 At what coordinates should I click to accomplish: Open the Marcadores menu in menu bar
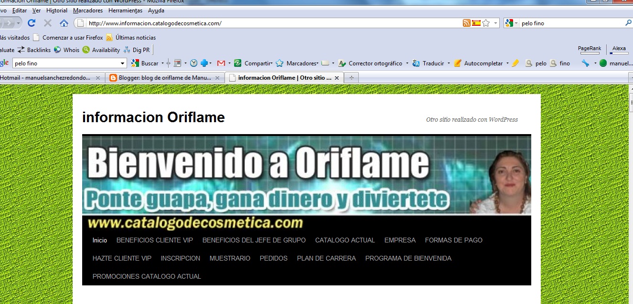point(88,10)
